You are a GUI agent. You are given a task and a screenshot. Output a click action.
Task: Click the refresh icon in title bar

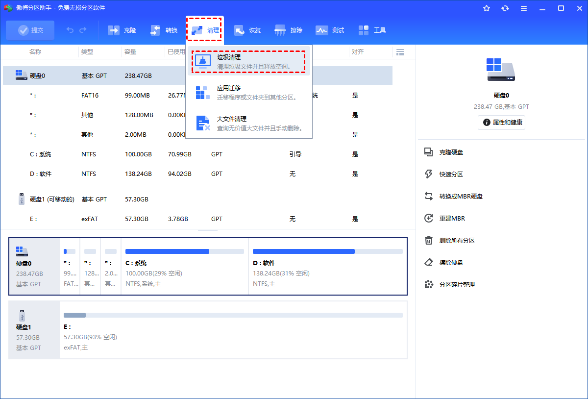[x=505, y=8]
